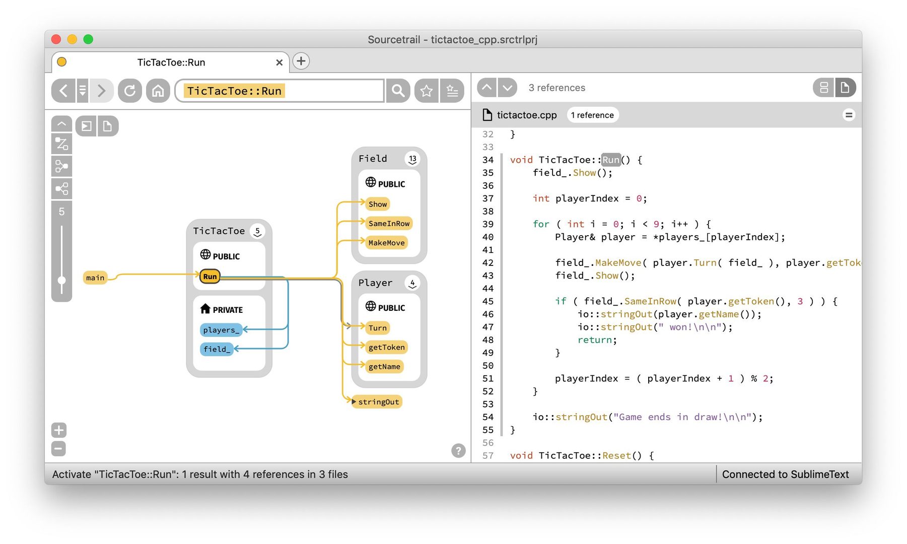Expand hidden members of TicTacToe class
This screenshot has height=544, width=907.
click(x=257, y=231)
